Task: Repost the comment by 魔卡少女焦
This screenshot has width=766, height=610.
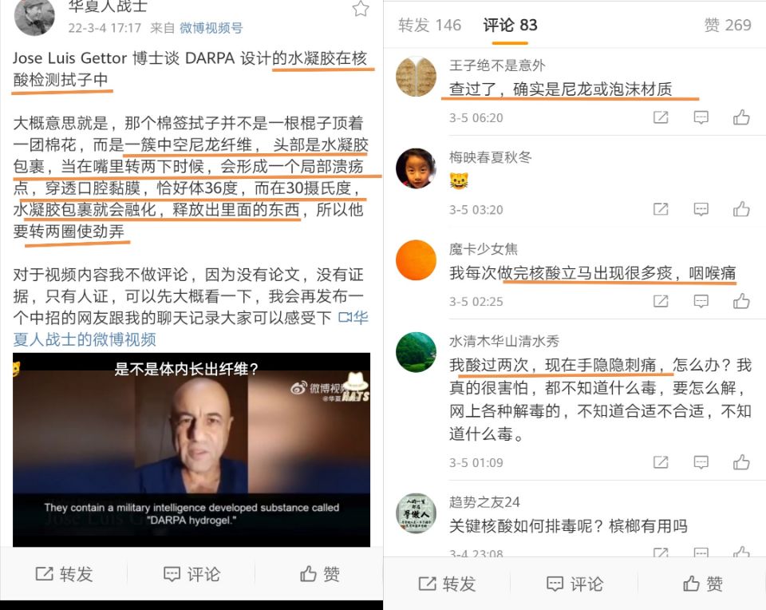Action: click(x=661, y=301)
